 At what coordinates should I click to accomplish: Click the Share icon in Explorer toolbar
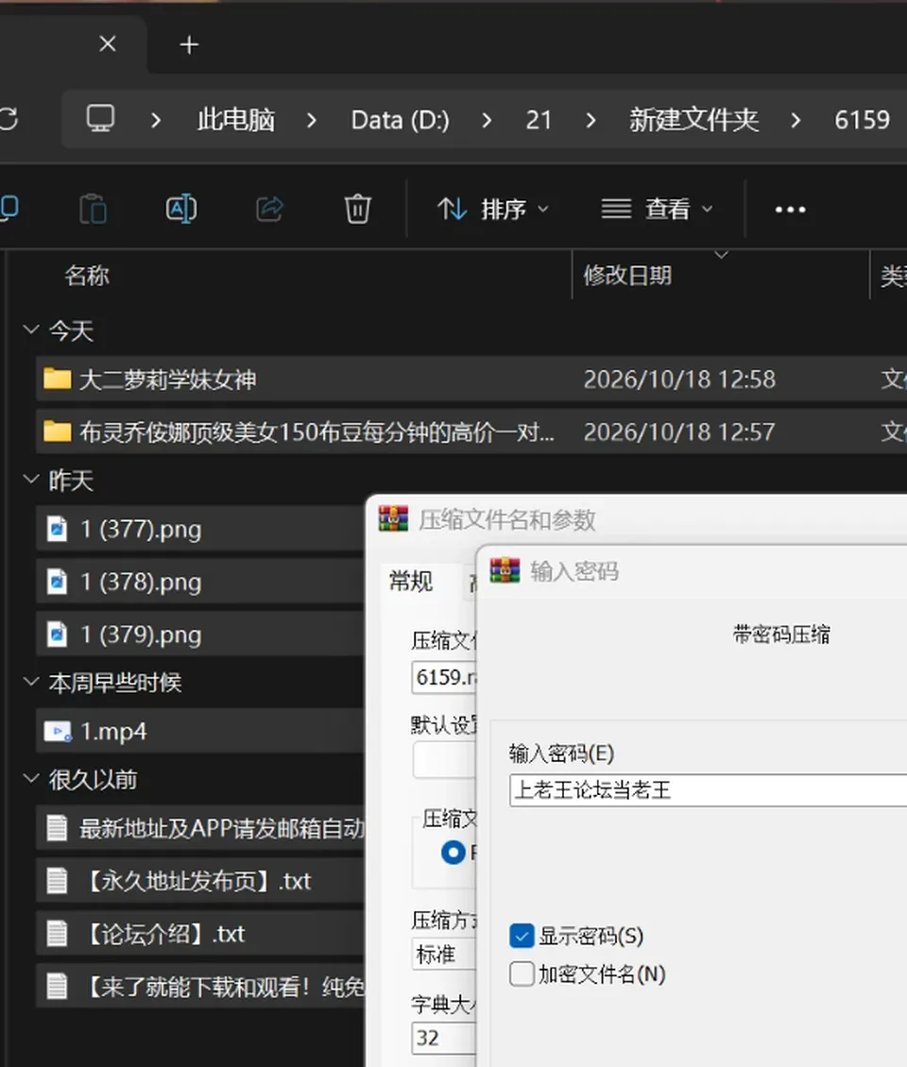coord(269,209)
